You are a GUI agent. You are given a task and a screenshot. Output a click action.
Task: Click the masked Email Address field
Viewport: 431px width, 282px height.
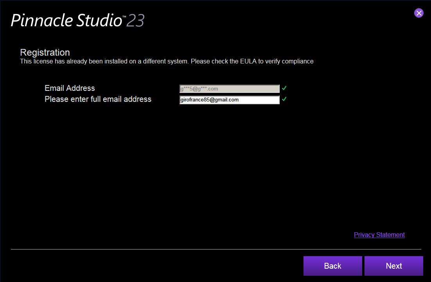(229, 89)
